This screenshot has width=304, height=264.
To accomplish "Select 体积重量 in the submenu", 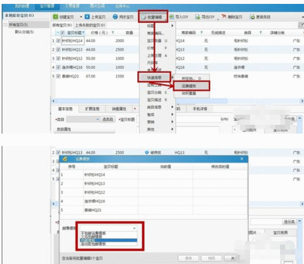I will (x=189, y=93).
